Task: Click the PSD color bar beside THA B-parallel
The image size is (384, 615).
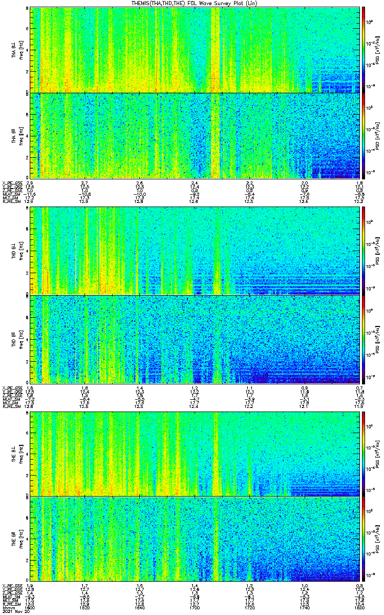Action: click(x=364, y=135)
